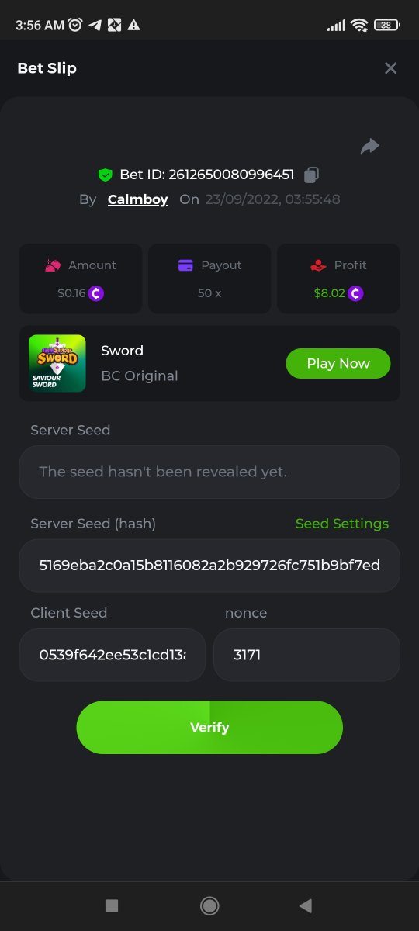Tap the green verified shield icon

(106, 175)
